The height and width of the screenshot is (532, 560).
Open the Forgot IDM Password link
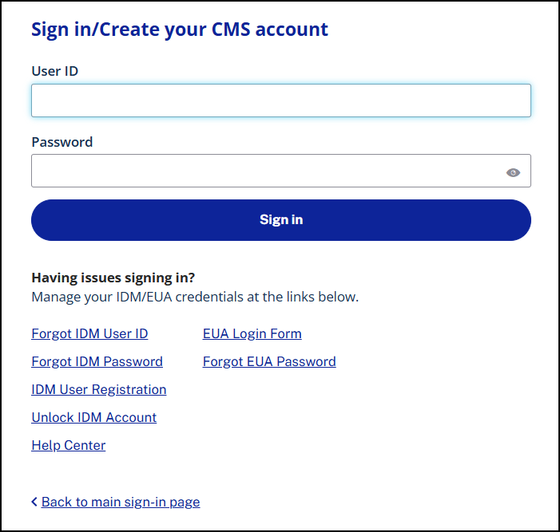tap(97, 361)
